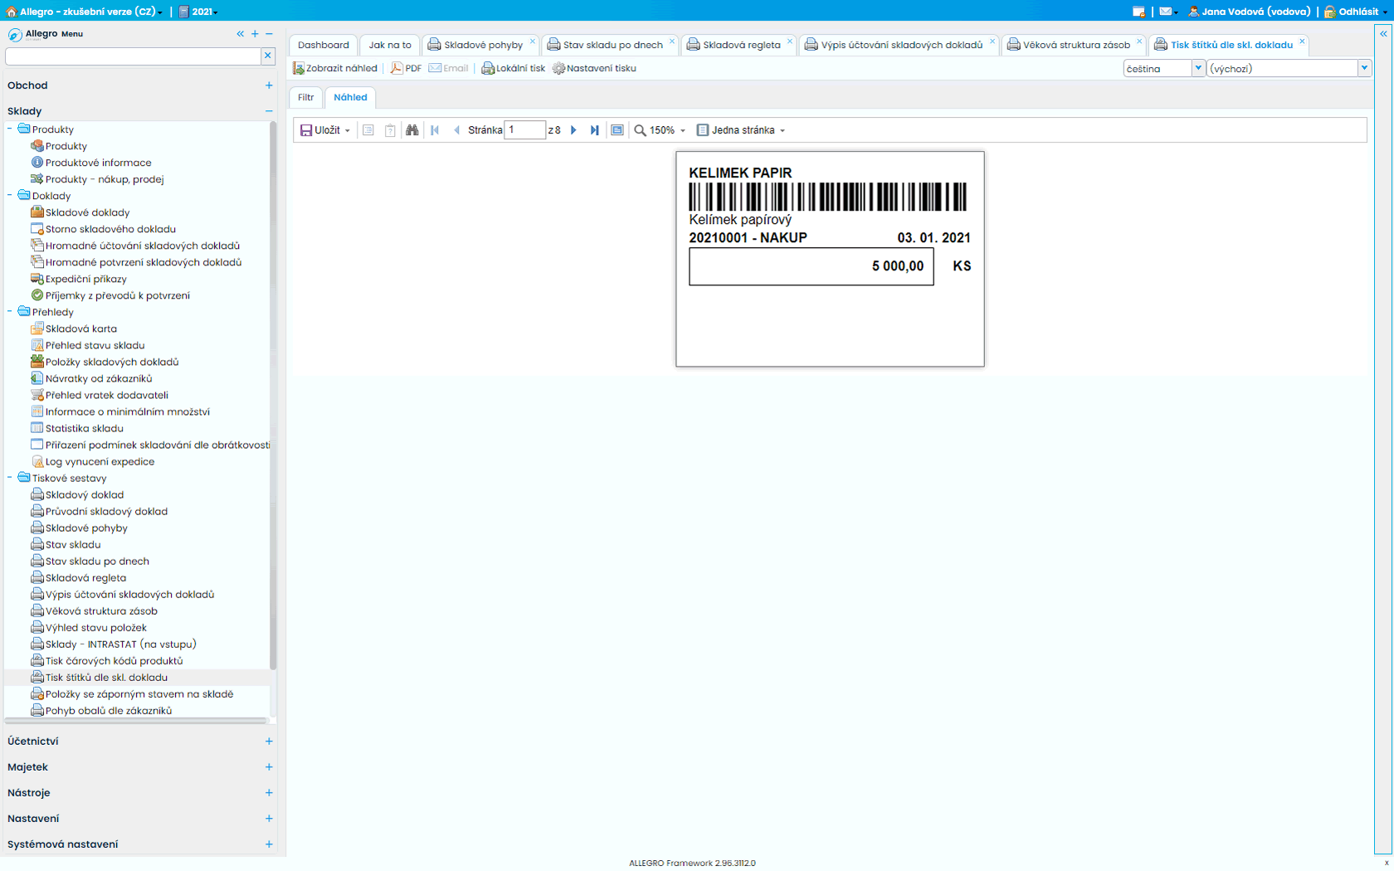The height and width of the screenshot is (871, 1394).
Task: Click the Zobrazit náhled button
Action: (335, 68)
